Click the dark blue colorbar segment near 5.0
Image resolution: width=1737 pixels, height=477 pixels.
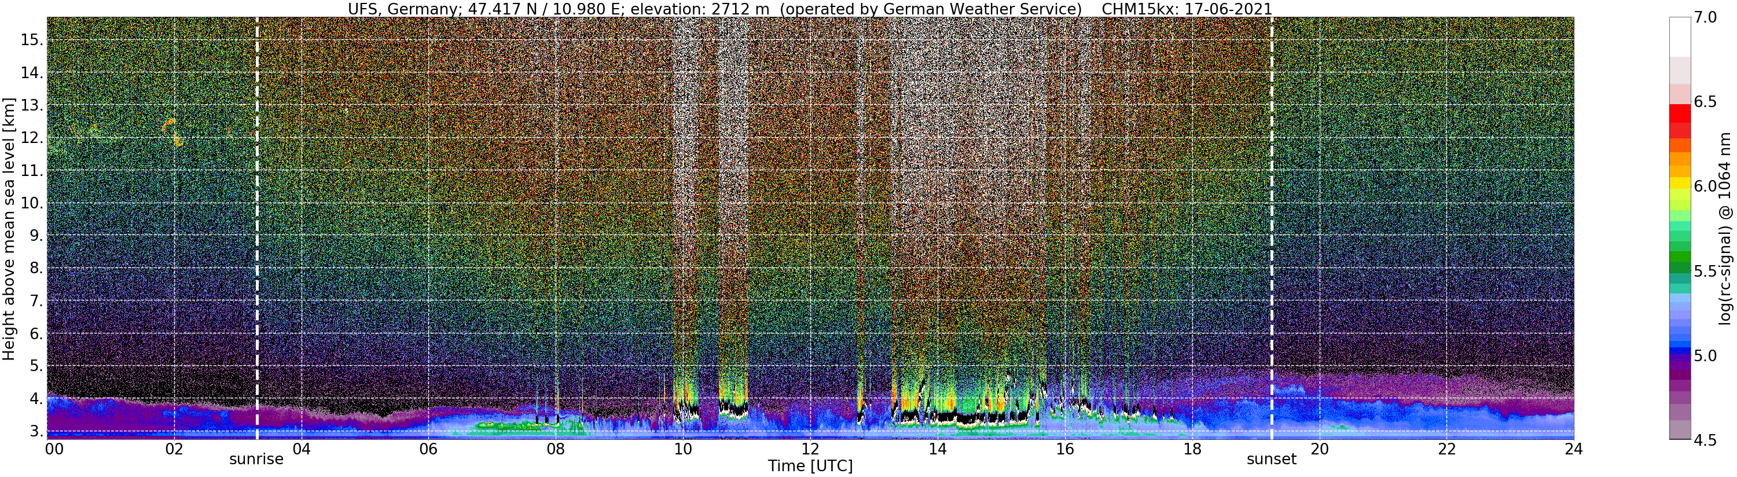[1680, 352]
